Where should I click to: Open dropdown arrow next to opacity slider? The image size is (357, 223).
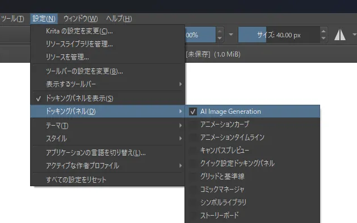click(231, 35)
